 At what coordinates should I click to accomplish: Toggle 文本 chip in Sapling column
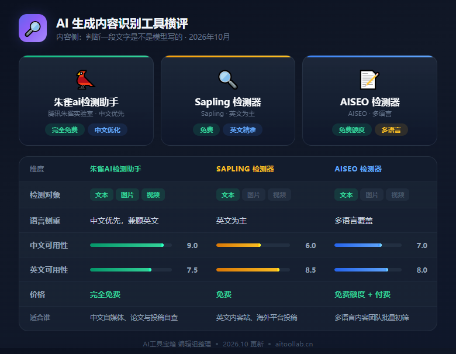point(228,195)
